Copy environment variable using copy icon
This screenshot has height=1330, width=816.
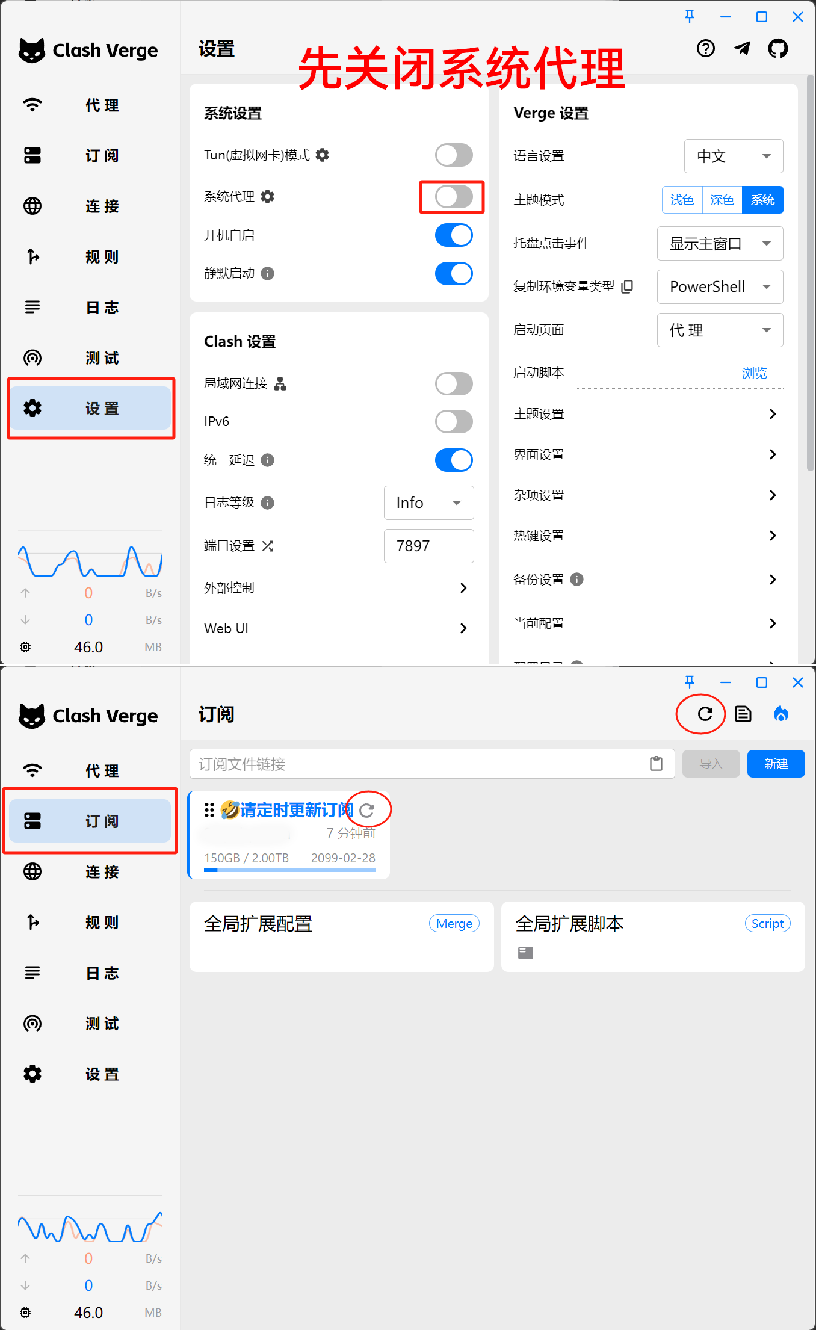(x=627, y=286)
